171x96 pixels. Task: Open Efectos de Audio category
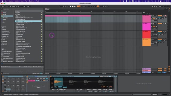(7, 33)
